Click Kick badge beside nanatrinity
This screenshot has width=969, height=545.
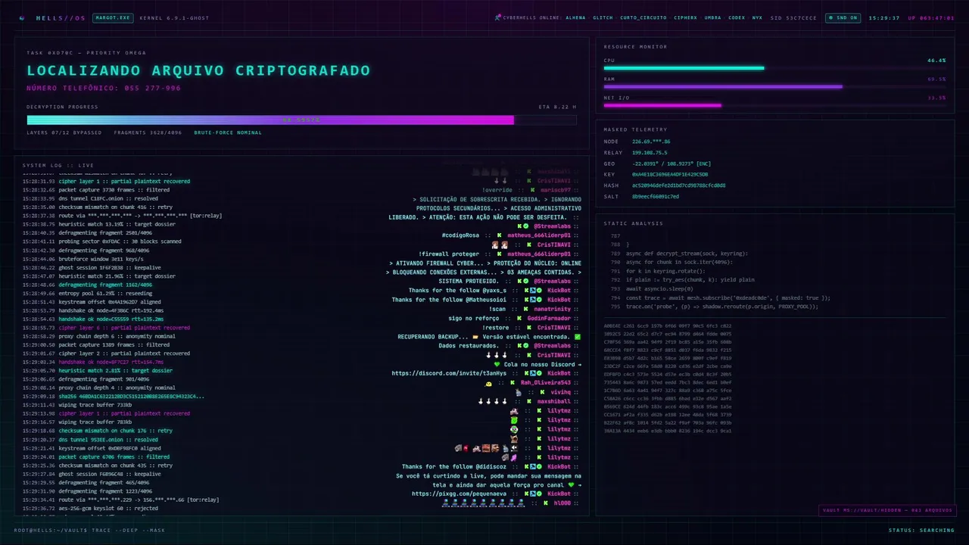525,309
